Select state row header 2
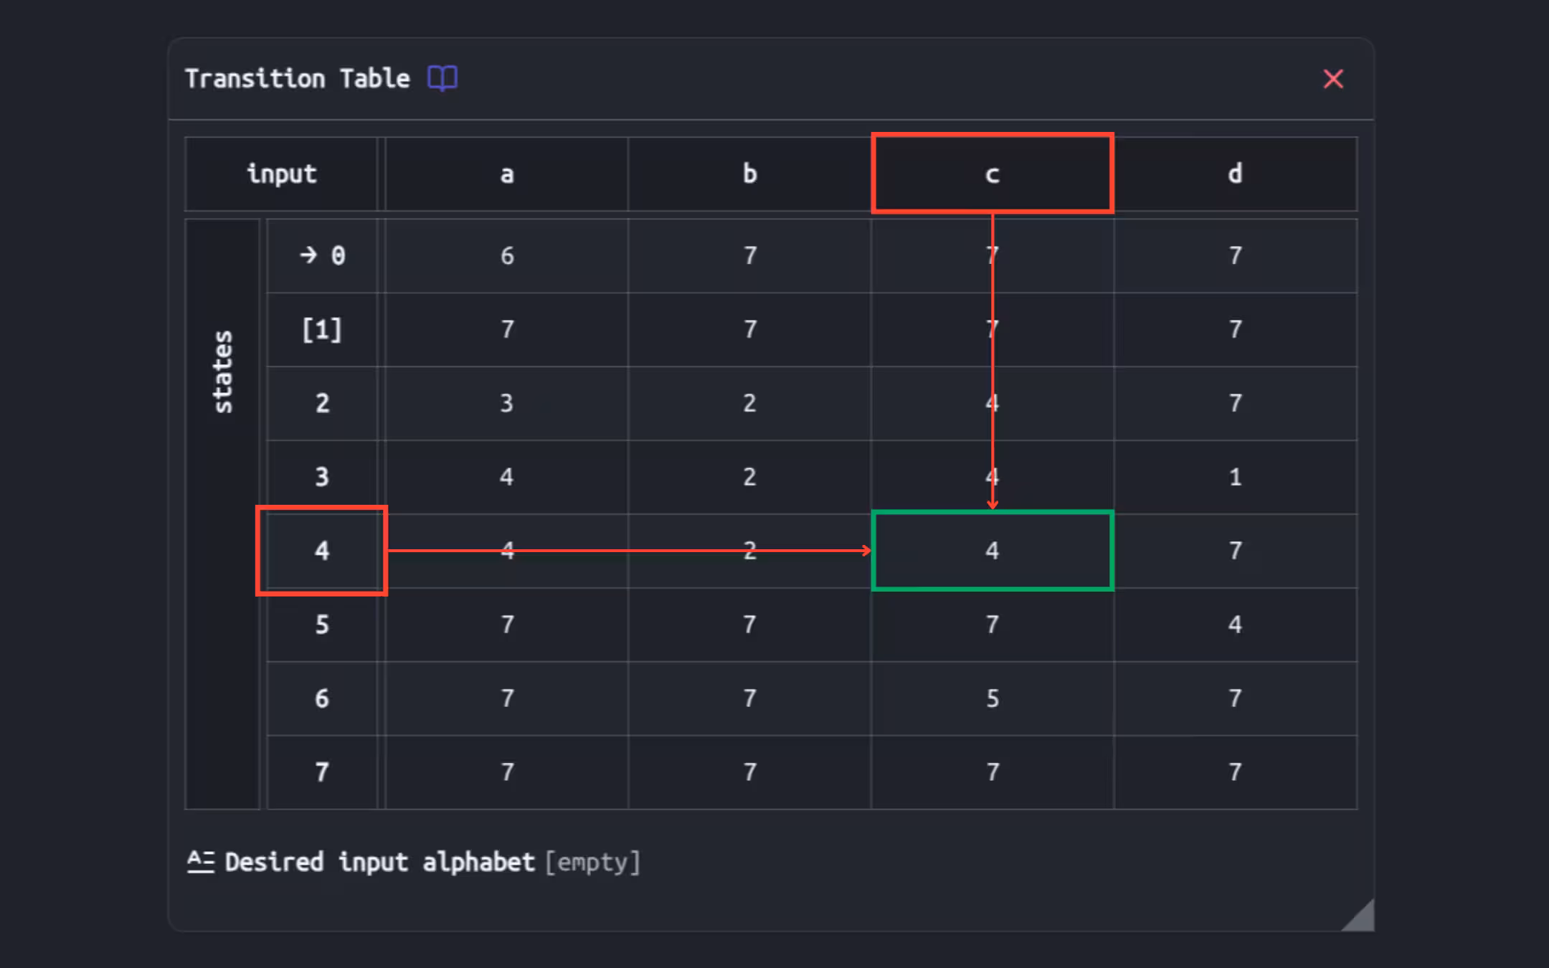This screenshot has width=1549, height=968. click(322, 403)
